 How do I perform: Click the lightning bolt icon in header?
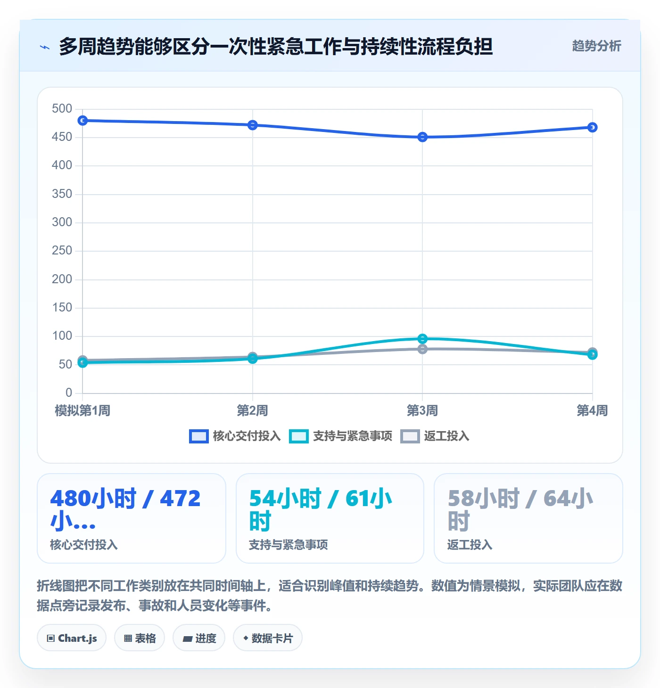tap(45, 47)
